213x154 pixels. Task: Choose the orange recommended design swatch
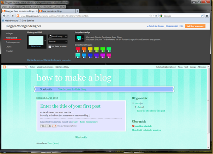coord(84,49)
